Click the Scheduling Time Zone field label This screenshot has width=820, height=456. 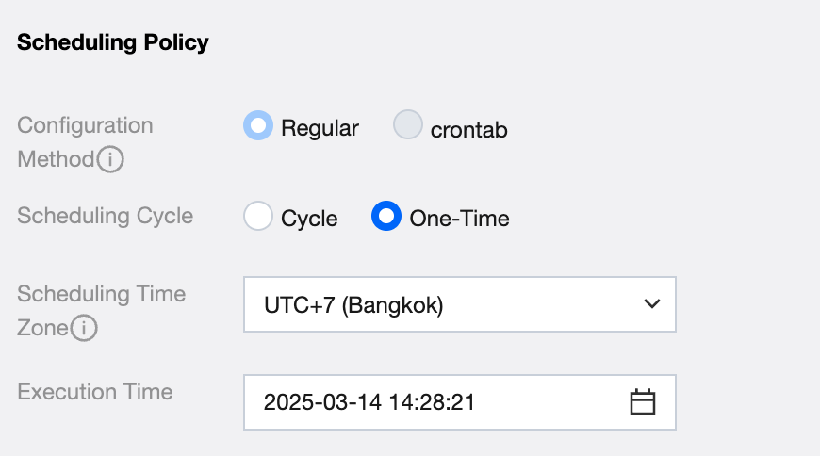102,294
